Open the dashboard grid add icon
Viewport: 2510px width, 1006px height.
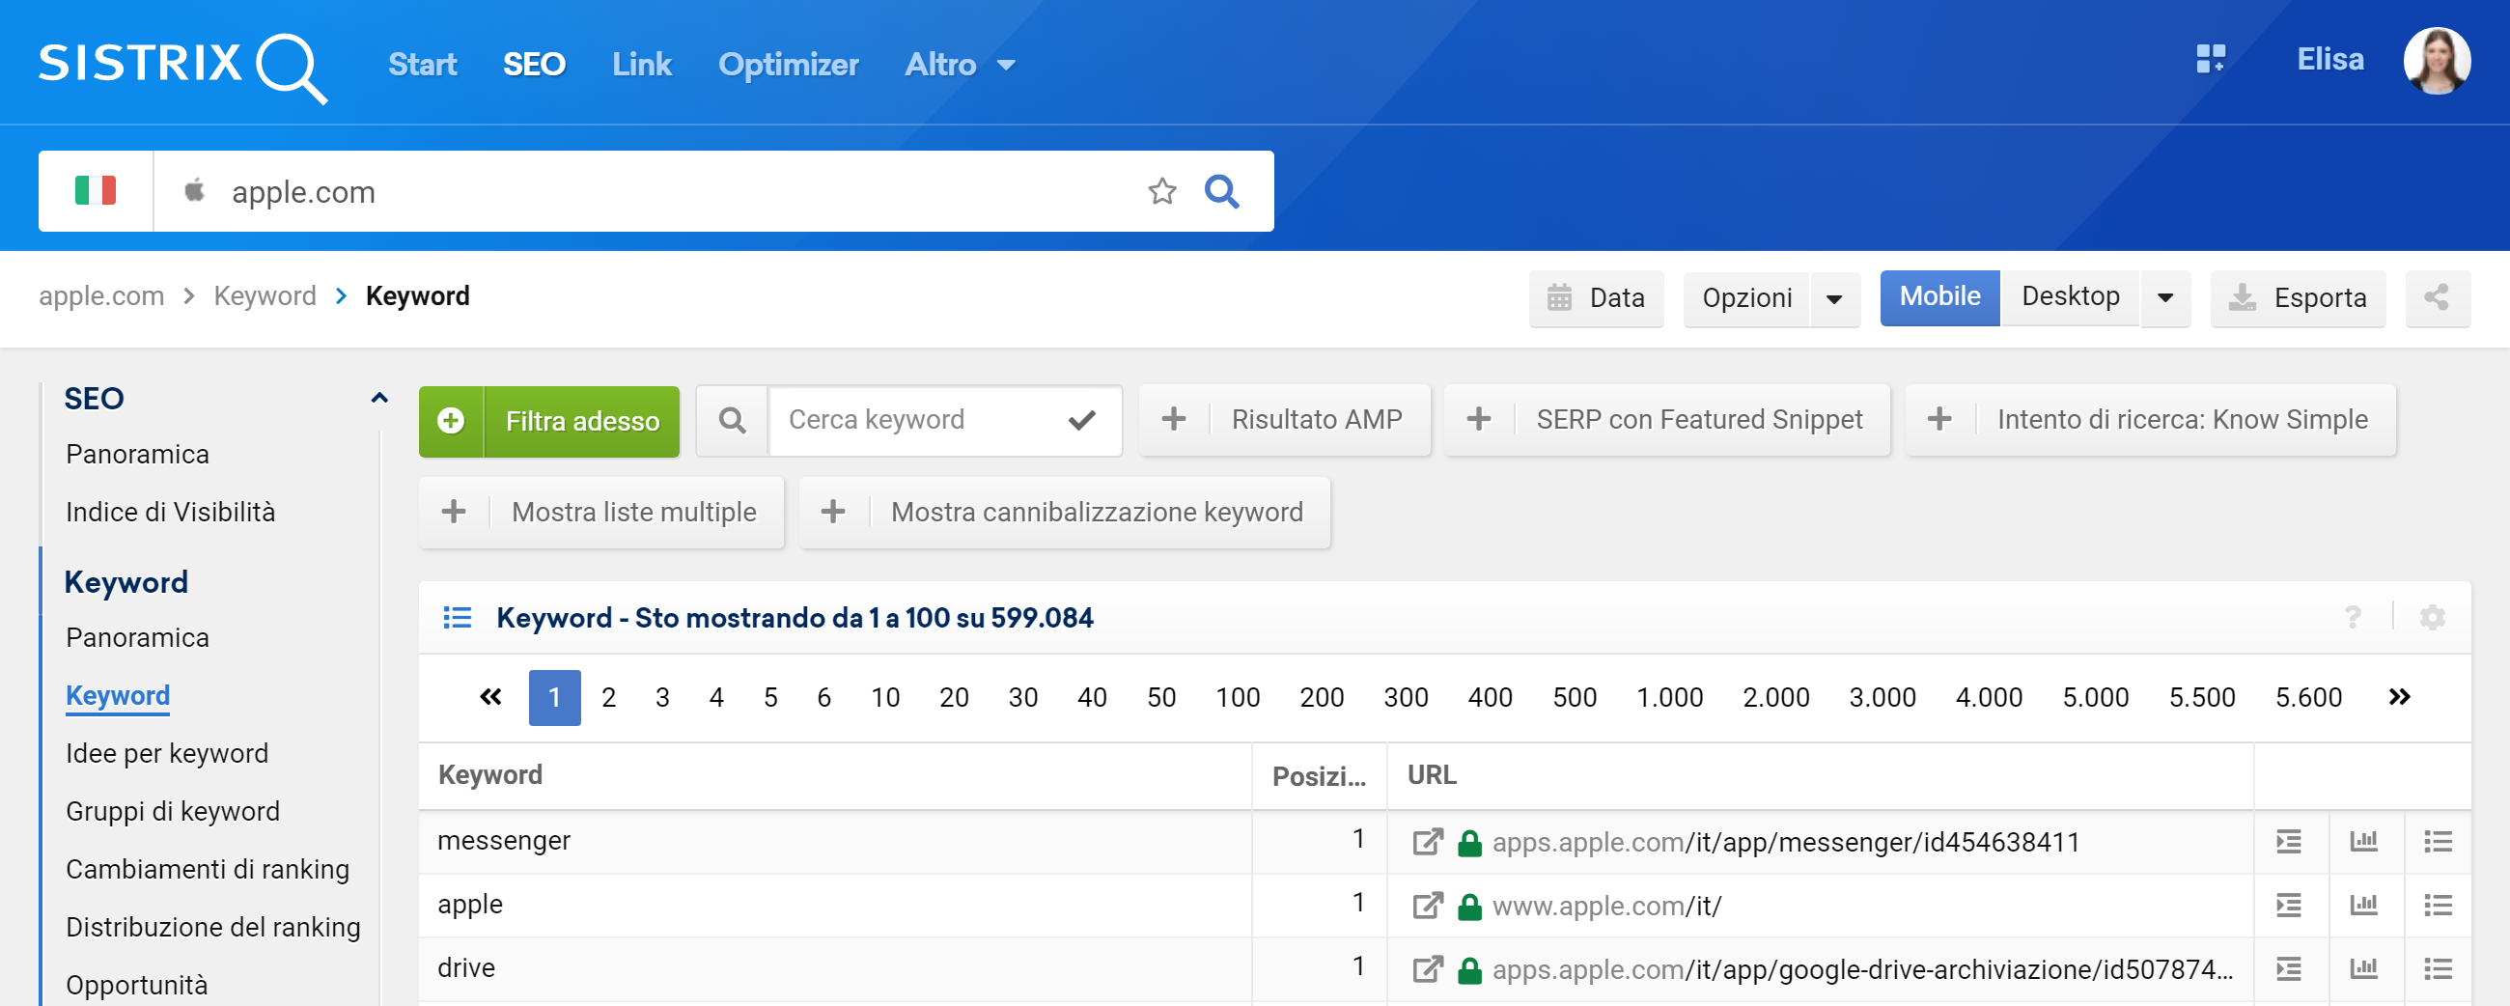click(2210, 60)
